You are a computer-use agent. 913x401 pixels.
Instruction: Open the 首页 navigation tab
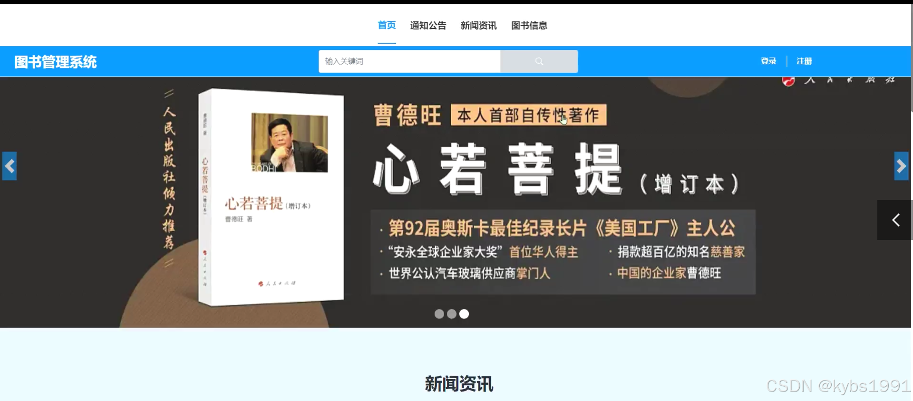point(387,25)
